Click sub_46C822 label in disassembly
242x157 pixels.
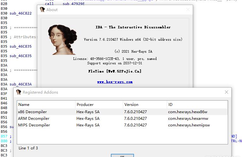pos(21,13)
